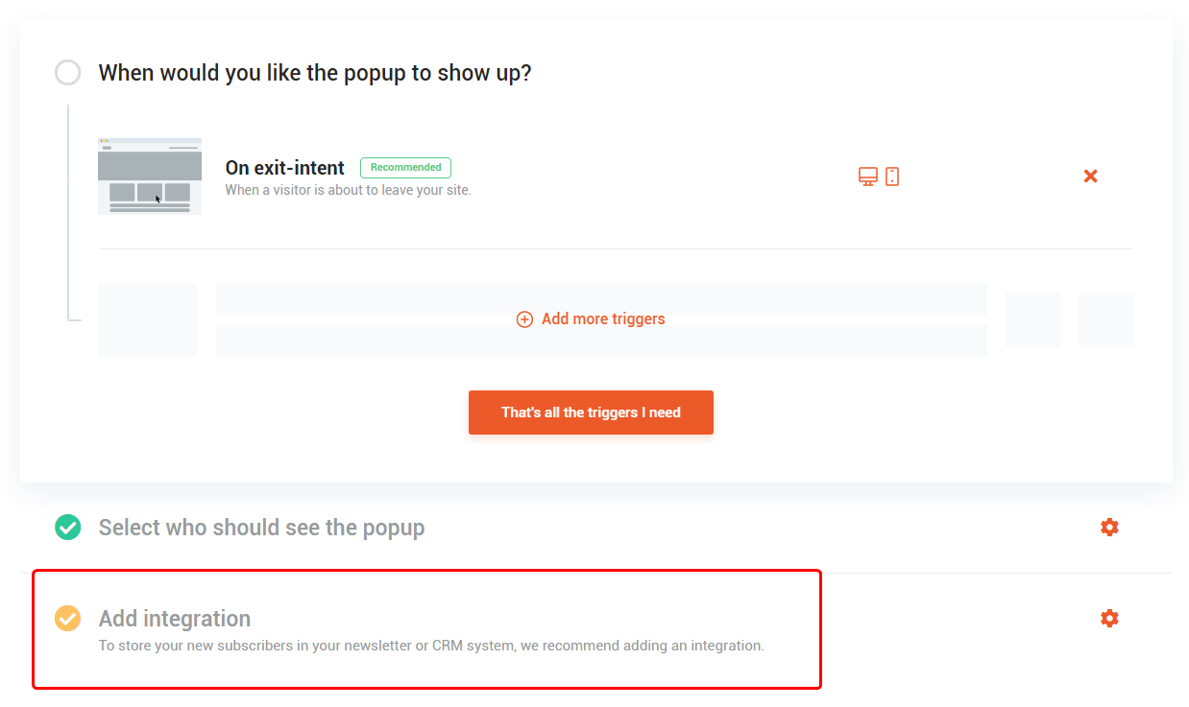
Task: Expand Select who should see the popup section
Action: pyautogui.click(x=261, y=528)
